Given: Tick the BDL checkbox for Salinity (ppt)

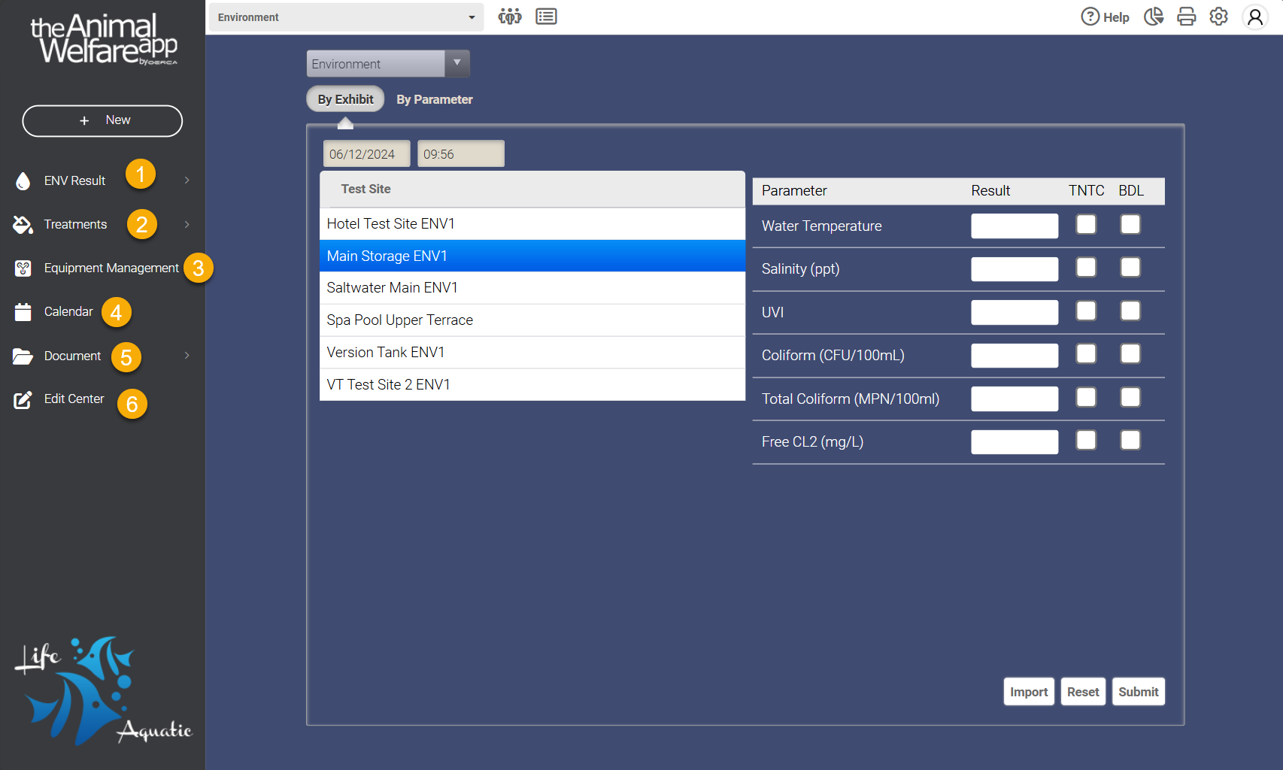Looking at the screenshot, I should pos(1130,268).
